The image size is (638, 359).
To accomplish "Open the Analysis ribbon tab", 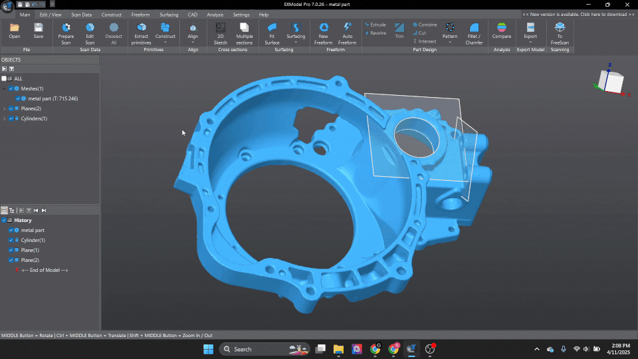I will coord(215,15).
